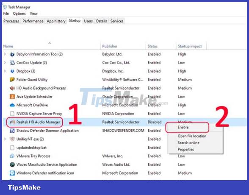Click the NVIDIA Capture Server Proxy file icon
This screenshot has height=195, width=249.
coord(12,114)
